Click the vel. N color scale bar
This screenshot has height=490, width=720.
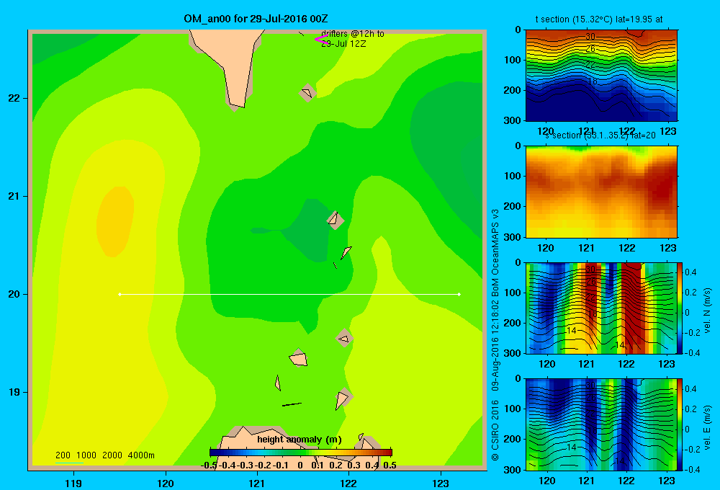680,308
